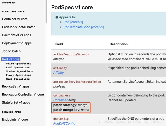Open the PodDNSConfig type link

tap(64, 123)
